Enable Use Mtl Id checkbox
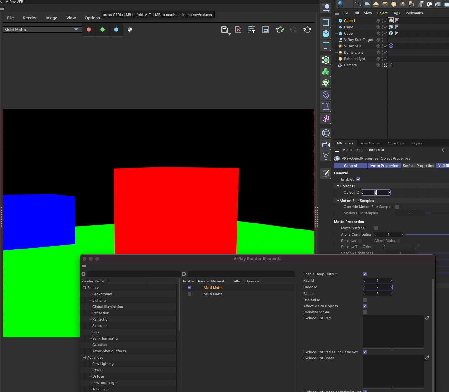The height and width of the screenshot is (392, 449). coord(365,300)
